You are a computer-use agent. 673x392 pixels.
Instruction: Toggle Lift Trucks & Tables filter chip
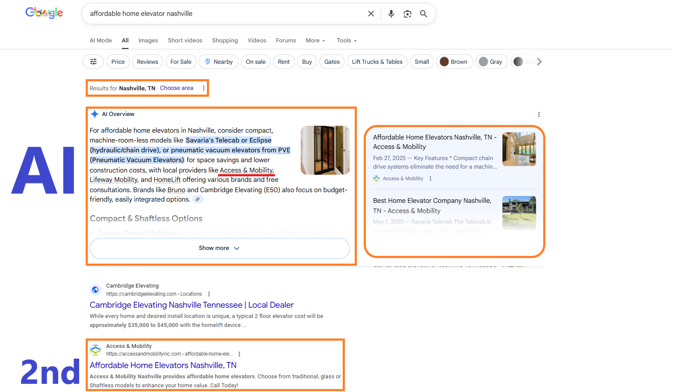[x=377, y=62]
